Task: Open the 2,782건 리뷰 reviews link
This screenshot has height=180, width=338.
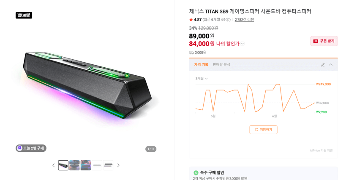Action: point(244,19)
